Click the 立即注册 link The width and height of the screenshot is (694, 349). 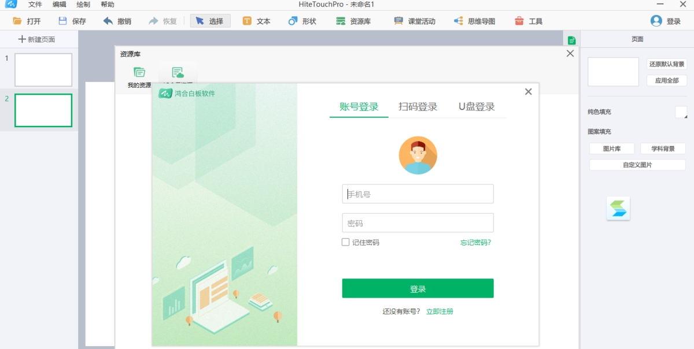(440, 311)
